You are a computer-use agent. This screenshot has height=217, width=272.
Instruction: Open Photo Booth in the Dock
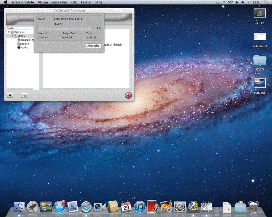coord(153,206)
